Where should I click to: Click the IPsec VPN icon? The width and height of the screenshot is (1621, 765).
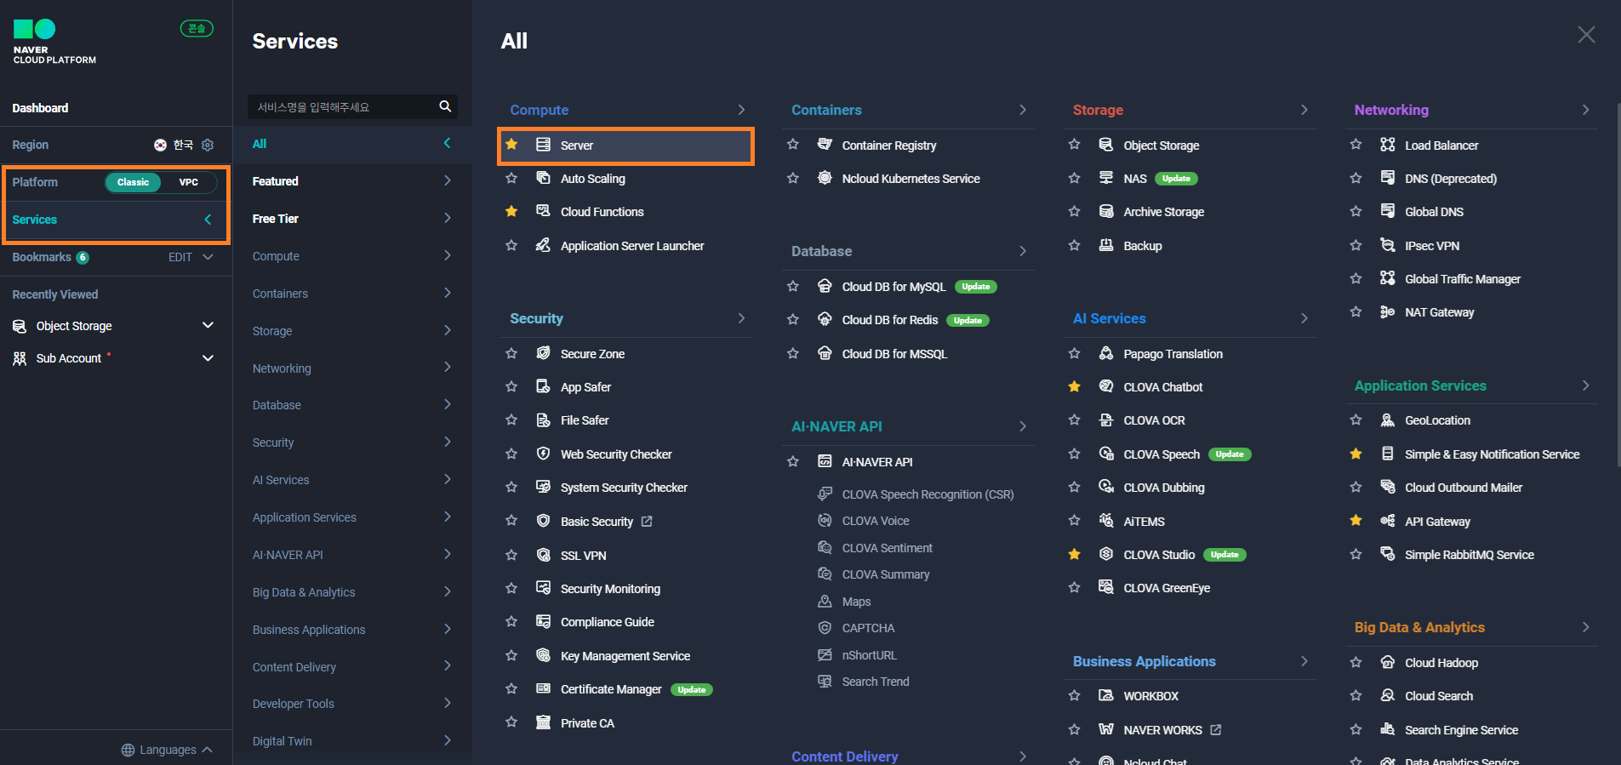click(x=1388, y=245)
